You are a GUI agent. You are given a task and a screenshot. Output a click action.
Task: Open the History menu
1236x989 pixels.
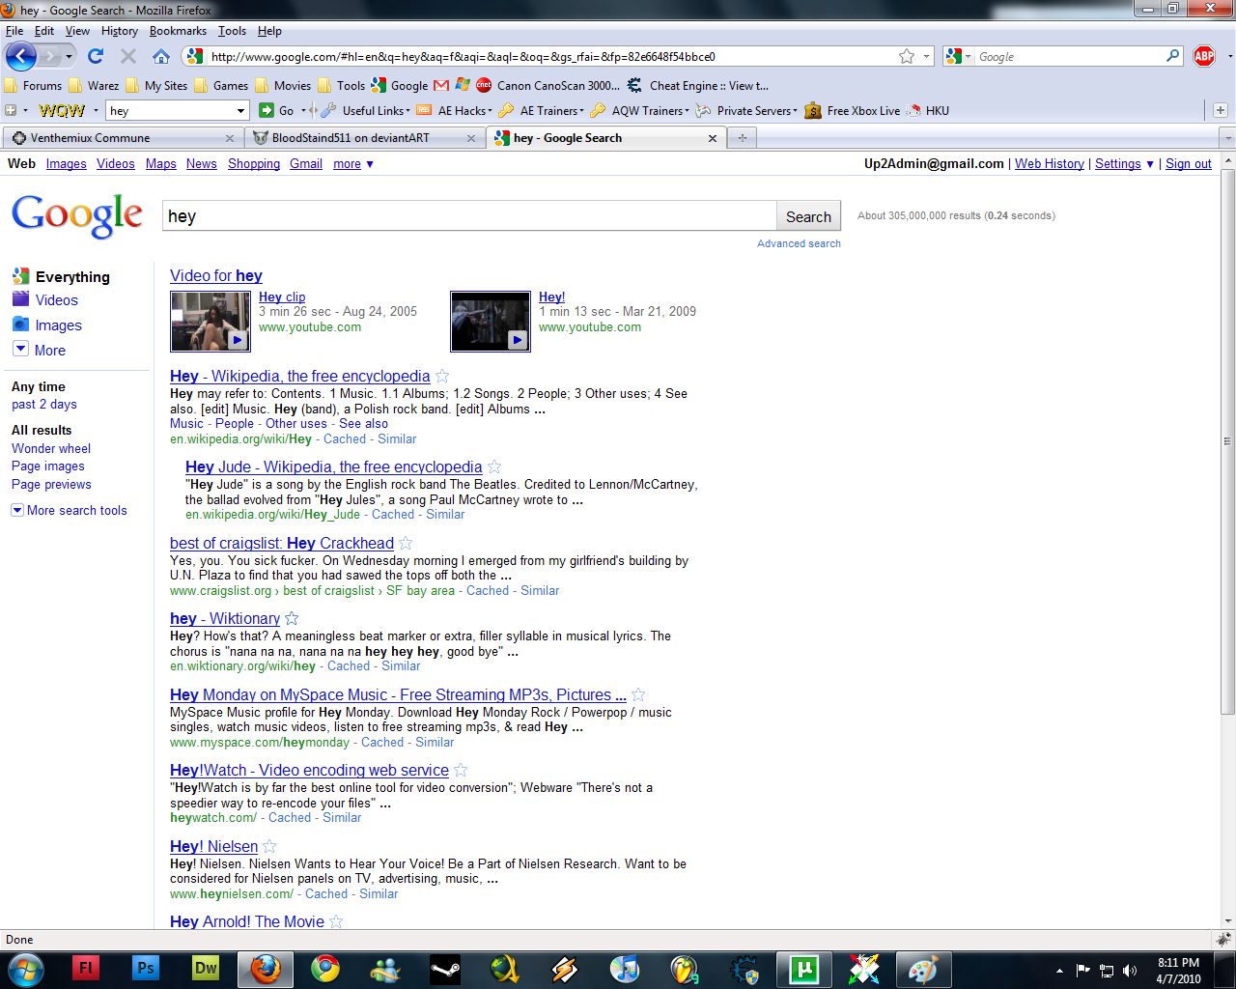click(120, 31)
